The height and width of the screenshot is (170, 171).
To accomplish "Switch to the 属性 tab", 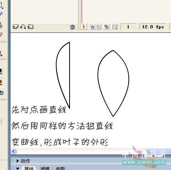I will (29, 168).
